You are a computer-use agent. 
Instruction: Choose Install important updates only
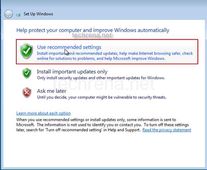click(x=72, y=72)
